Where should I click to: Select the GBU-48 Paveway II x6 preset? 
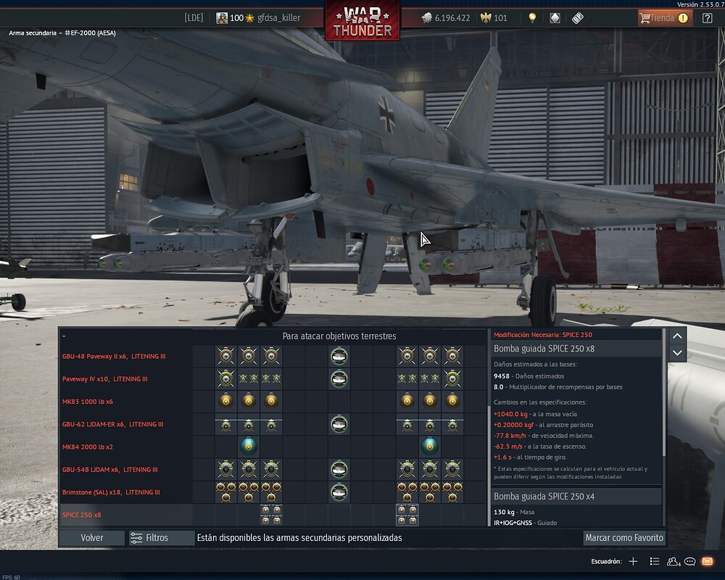[x=113, y=357]
